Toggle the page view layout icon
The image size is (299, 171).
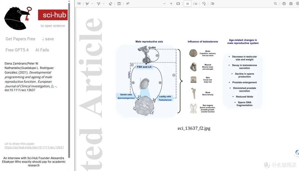pyautogui.click(x=212, y=4)
